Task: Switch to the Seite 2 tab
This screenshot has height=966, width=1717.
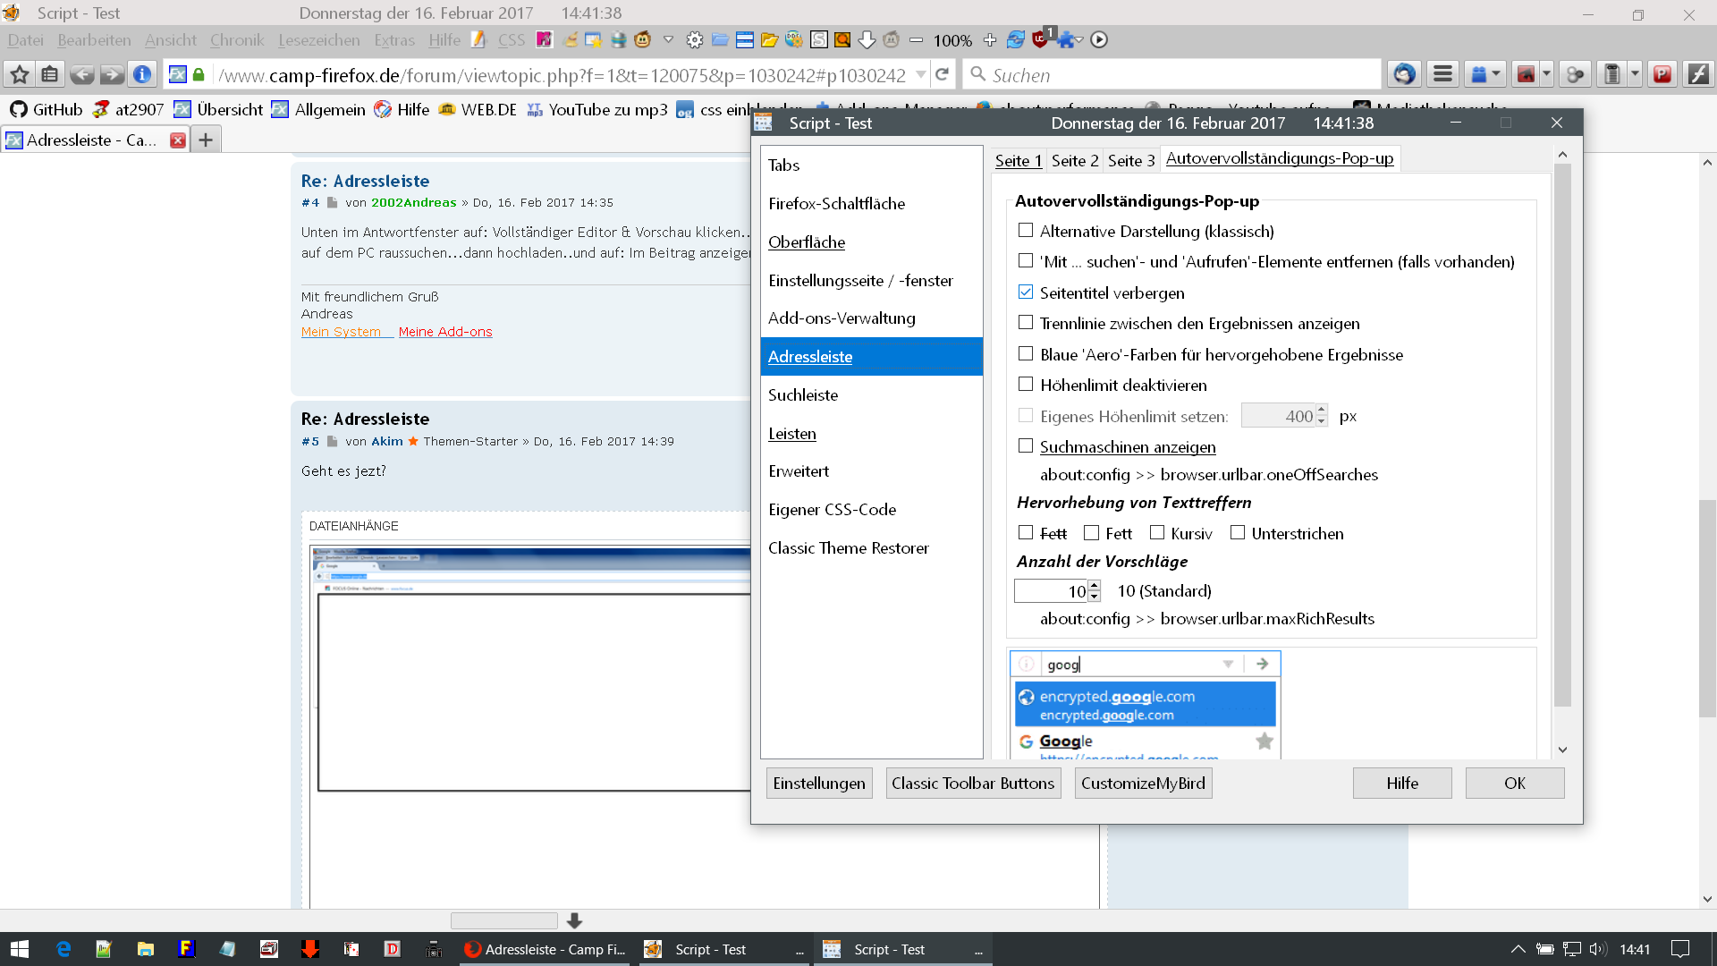Action: click(1074, 160)
